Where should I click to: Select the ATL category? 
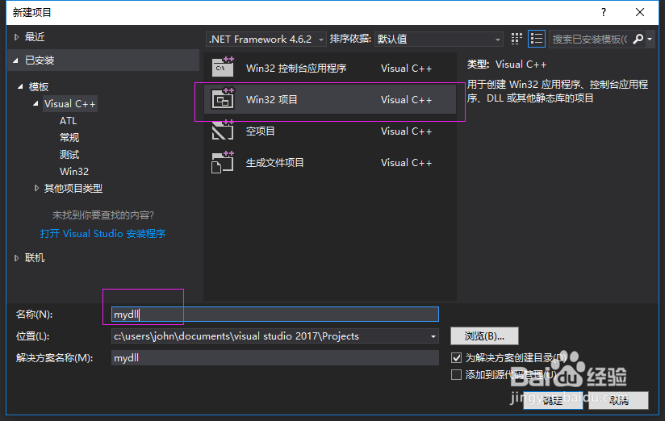tap(69, 121)
